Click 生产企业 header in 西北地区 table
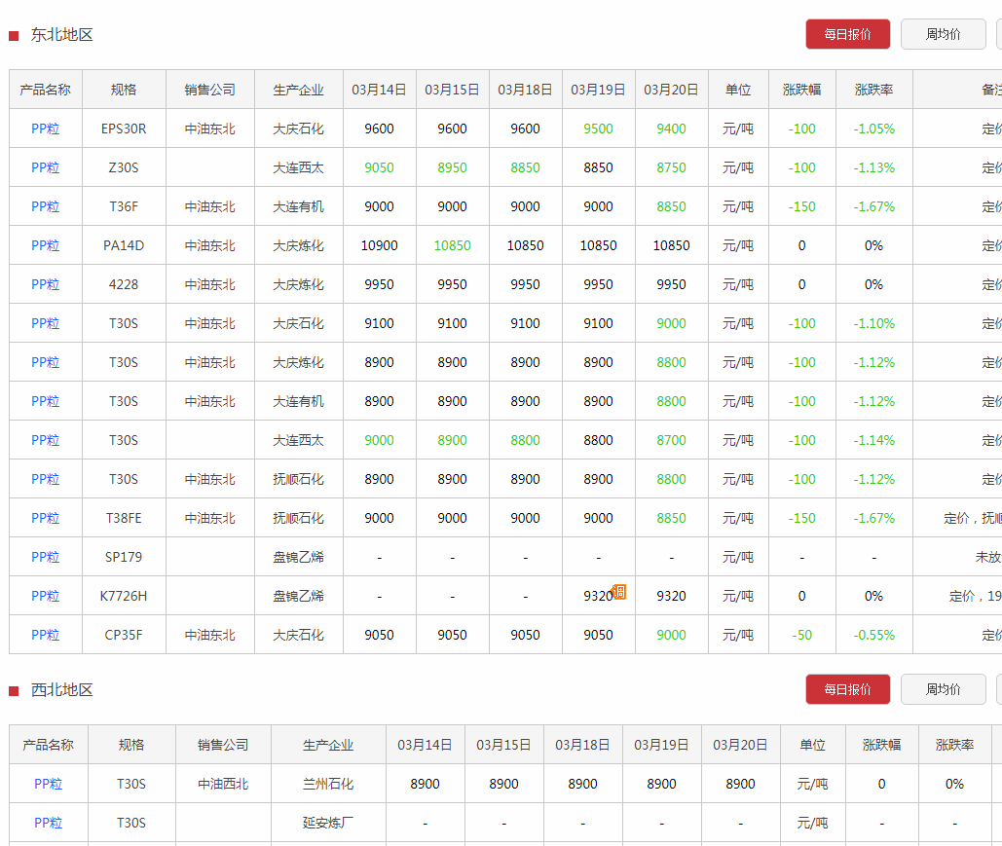The width and height of the screenshot is (1002, 846). click(328, 745)
